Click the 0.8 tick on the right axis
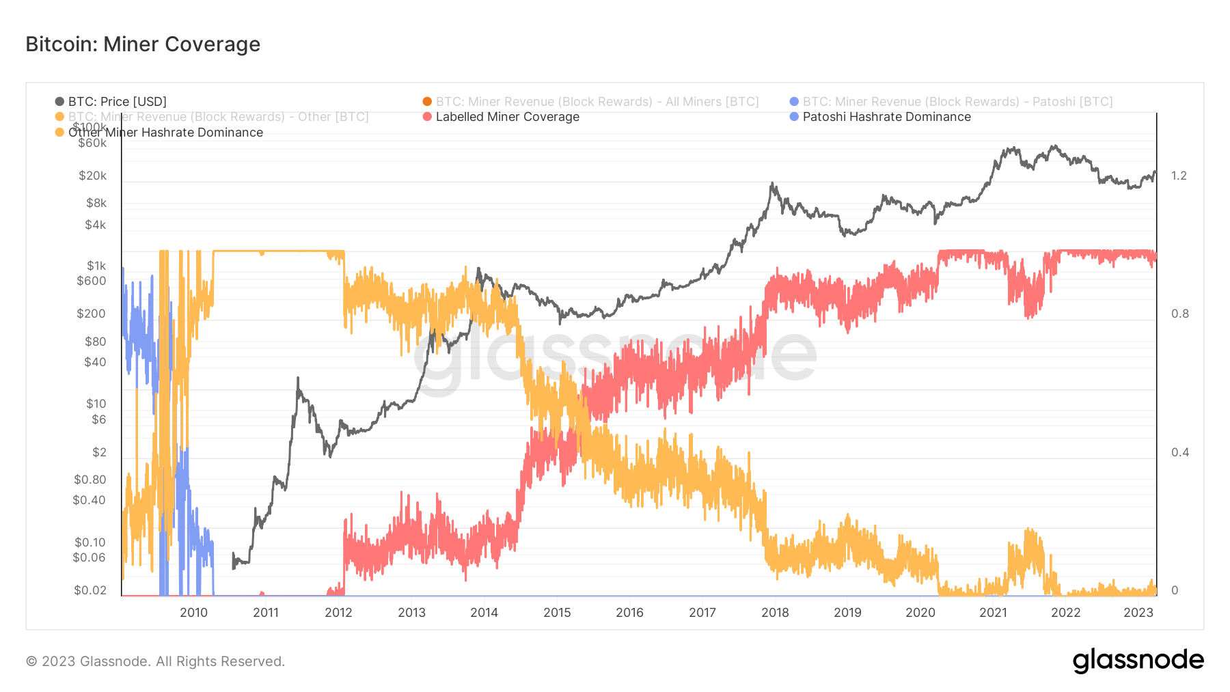 click(1180, 314)
